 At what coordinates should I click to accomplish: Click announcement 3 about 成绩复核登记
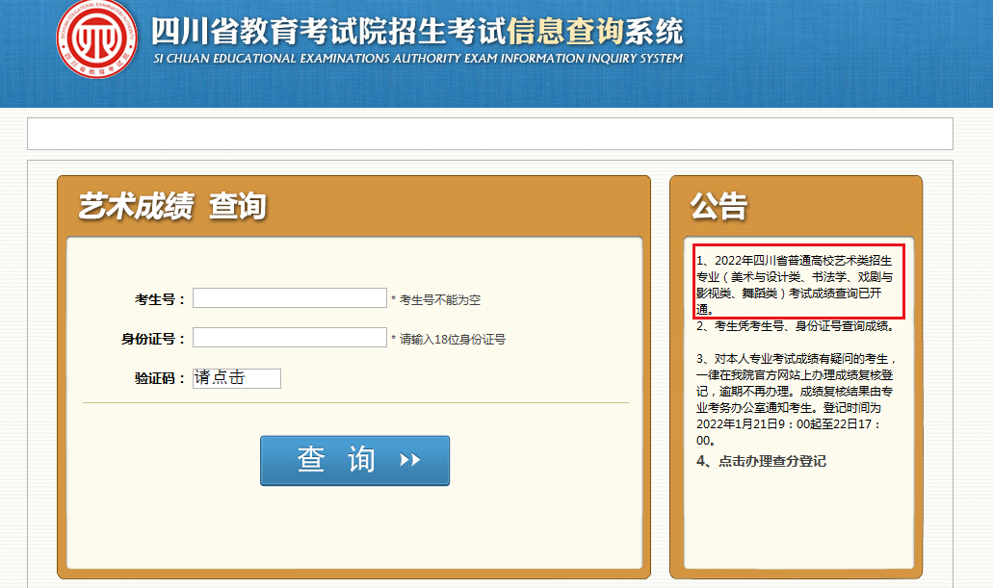[797, 399]
